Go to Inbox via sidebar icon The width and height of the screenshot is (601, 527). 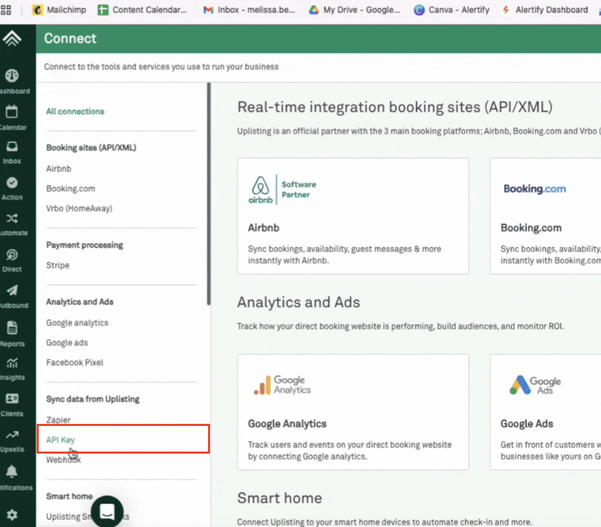tap(12, 146)
